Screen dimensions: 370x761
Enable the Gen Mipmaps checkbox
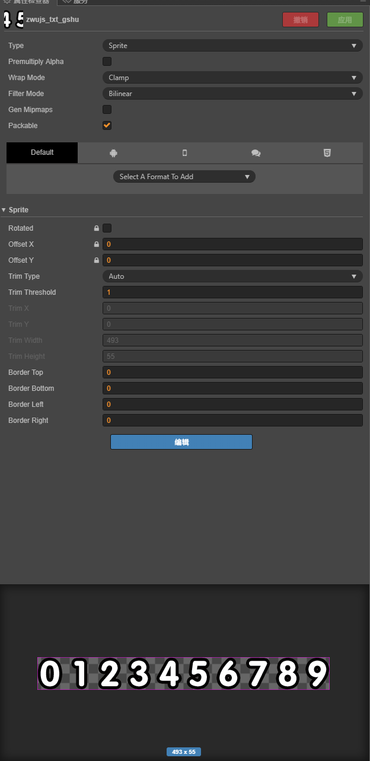(107, 110)
